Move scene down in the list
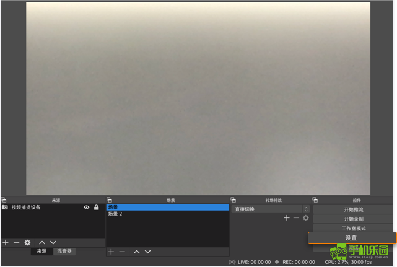Image resolution: width=397 pixels, height=267 pixels. [x=148, y=252]
